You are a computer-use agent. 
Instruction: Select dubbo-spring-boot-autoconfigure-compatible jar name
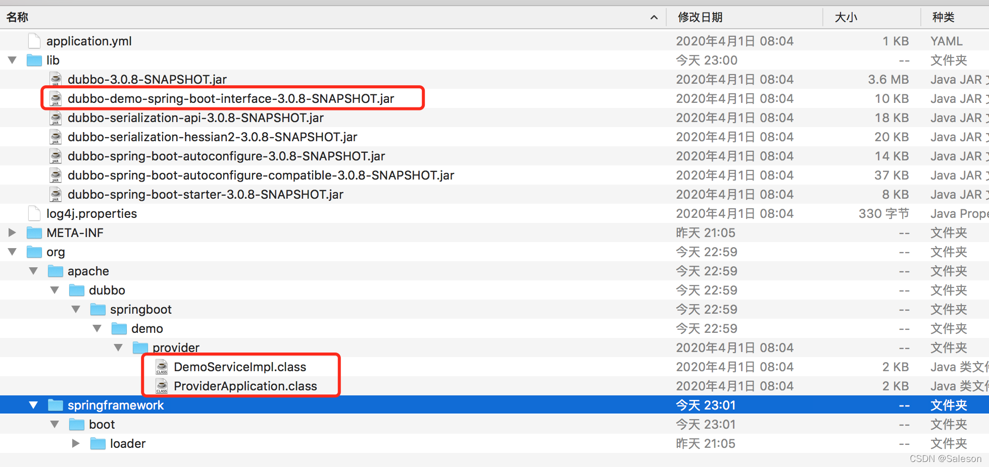tap(261, 175)
